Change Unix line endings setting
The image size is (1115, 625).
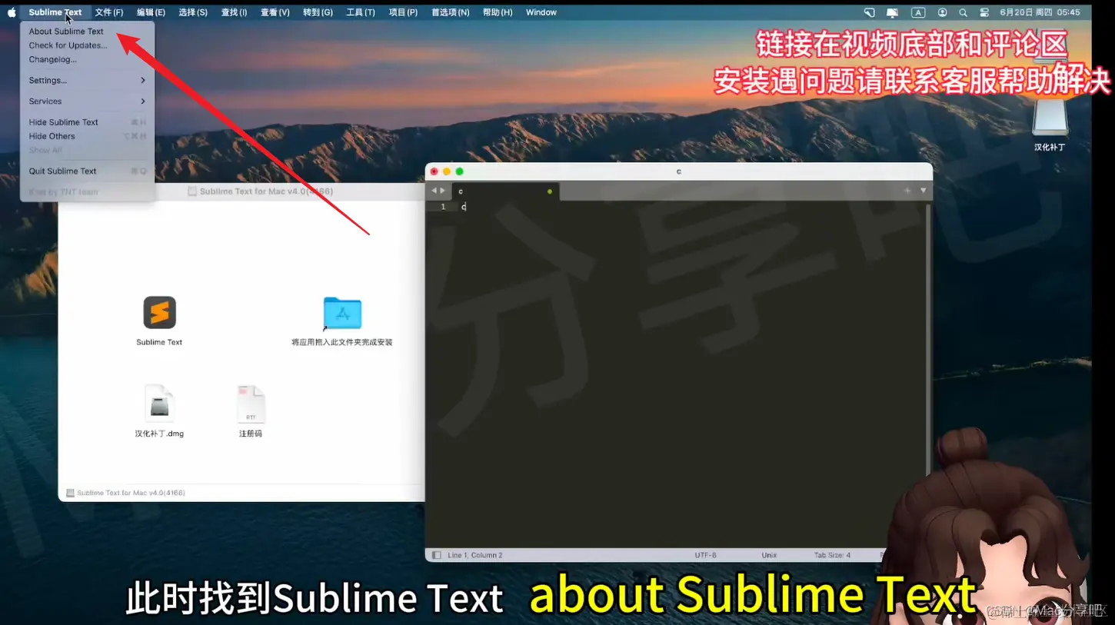click(769, 555)
